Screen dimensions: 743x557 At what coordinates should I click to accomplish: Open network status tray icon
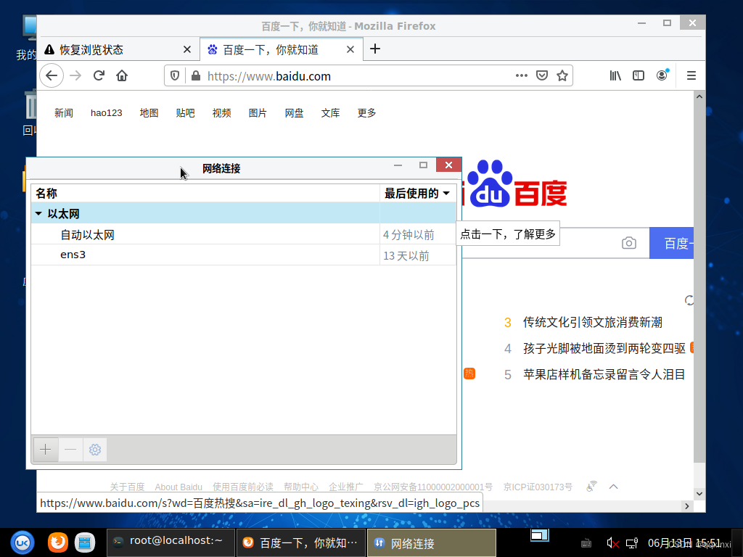click(x=632, y=543)
